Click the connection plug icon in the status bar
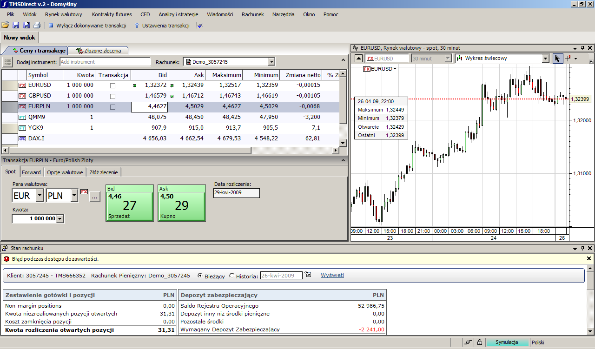The height and width of the screenshot is (349, 595). (x=468, y=342)
